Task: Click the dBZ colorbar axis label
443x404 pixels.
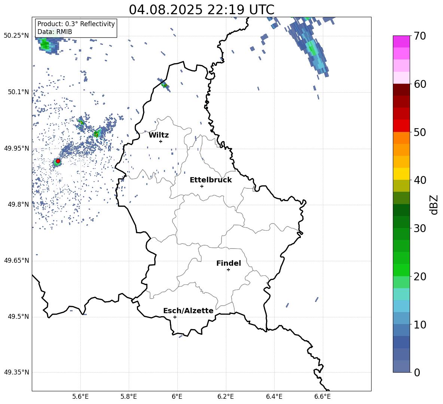Action: tap(434, 204)
